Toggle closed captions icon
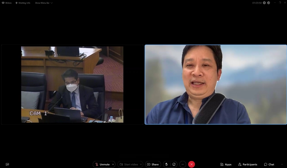Screen dimensions: 287x168 [x=7, y=164]
